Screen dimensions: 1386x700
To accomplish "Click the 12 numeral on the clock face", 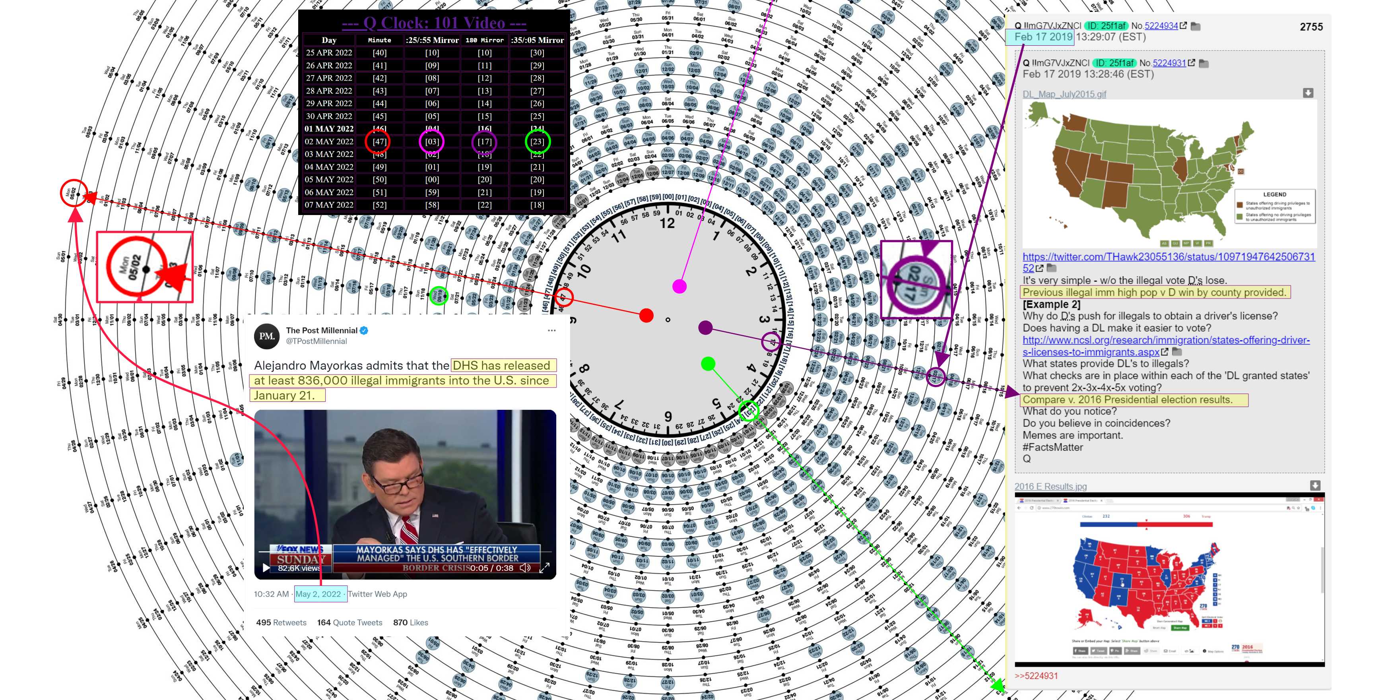I will point(667,223).
